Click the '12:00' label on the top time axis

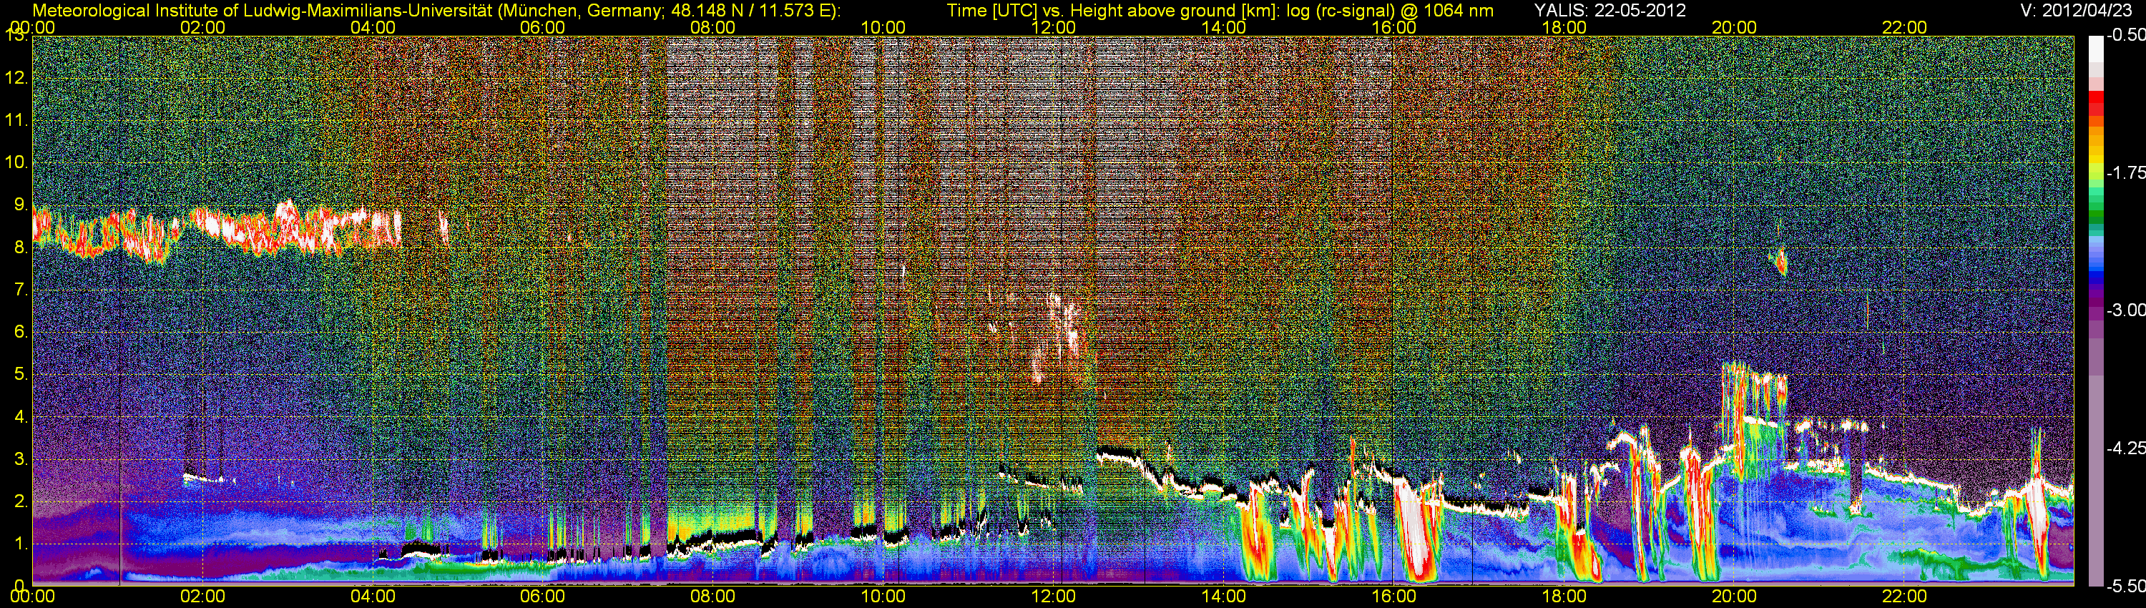point(1053,27)
